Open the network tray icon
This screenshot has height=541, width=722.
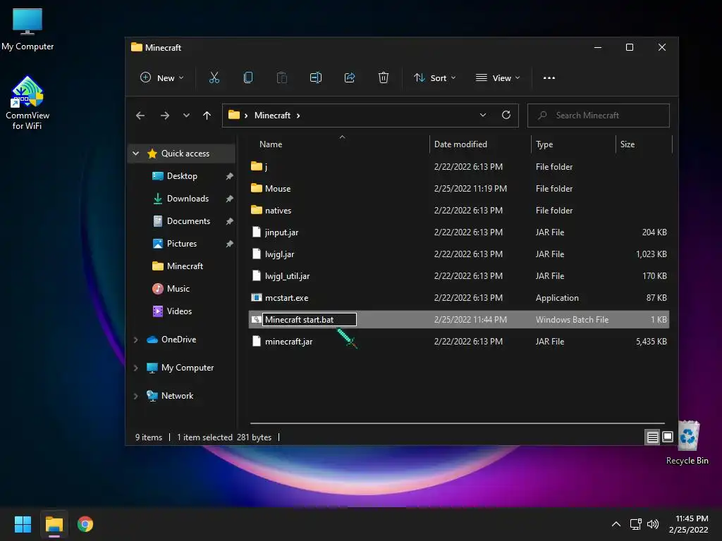(x=636, y=524)
